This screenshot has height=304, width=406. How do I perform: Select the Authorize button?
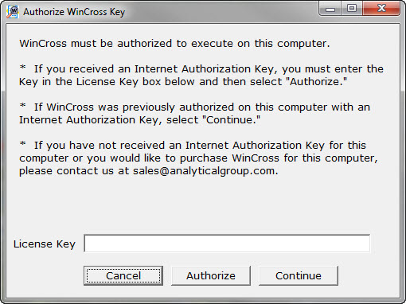click(x=211, y=275)
